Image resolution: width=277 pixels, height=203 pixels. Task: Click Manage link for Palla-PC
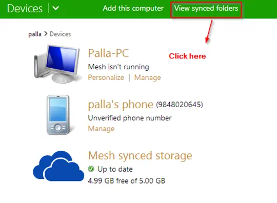point(148,77)
